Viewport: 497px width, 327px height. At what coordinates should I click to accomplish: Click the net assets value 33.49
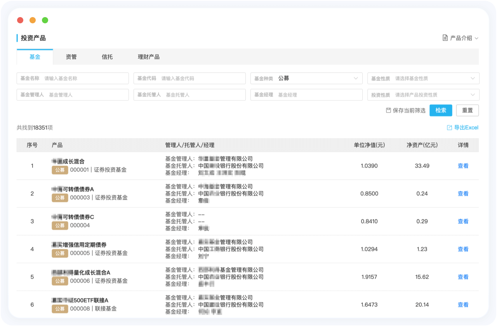point(422,166)
